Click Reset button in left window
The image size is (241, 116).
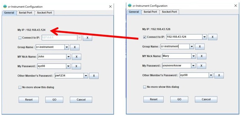coord(29,100)
